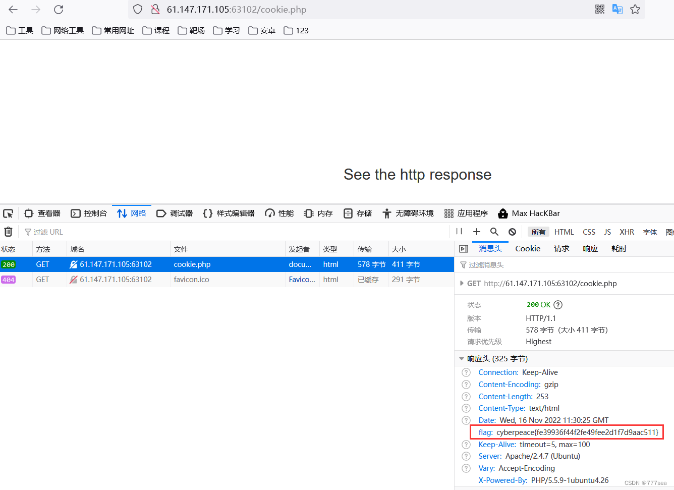Open the 工具 bookmark folder

(20, 31)
